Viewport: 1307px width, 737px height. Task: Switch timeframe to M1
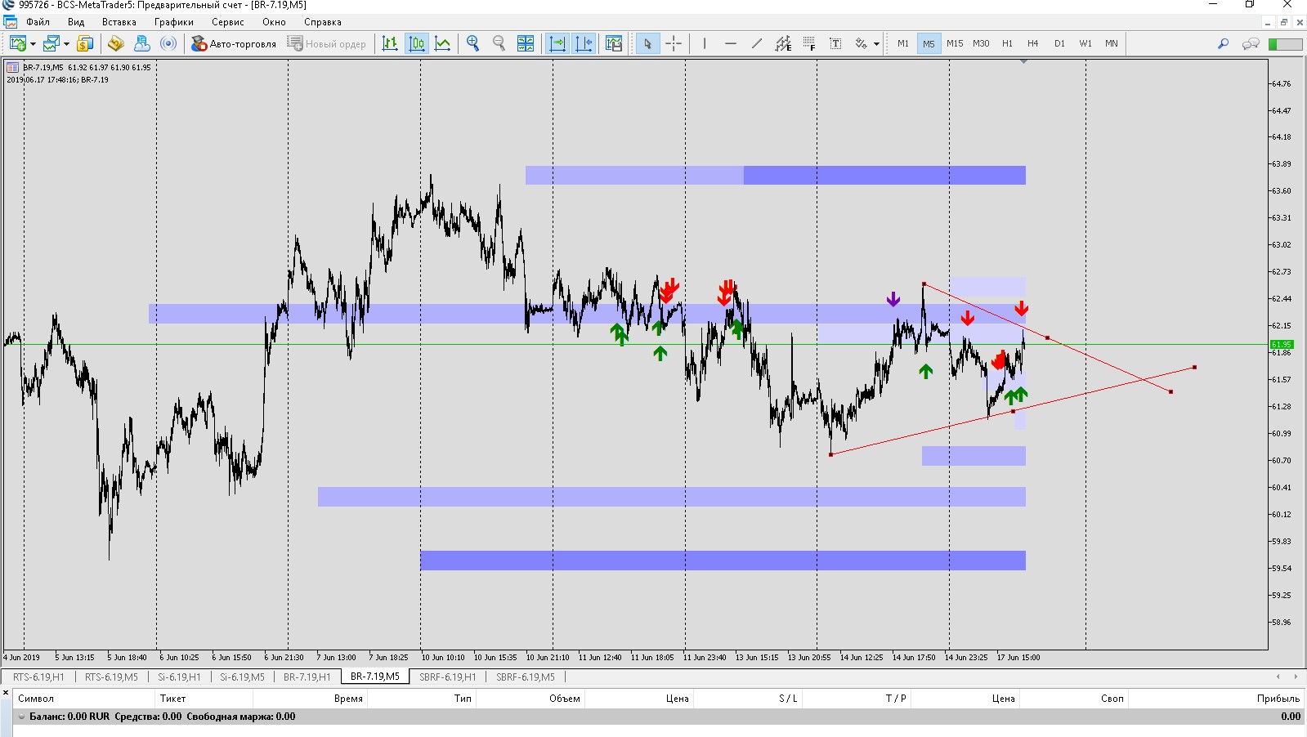pos(902,43)
